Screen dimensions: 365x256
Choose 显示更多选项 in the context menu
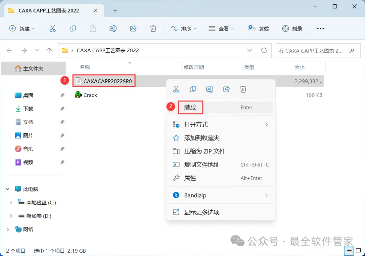[x=220, y=212]
